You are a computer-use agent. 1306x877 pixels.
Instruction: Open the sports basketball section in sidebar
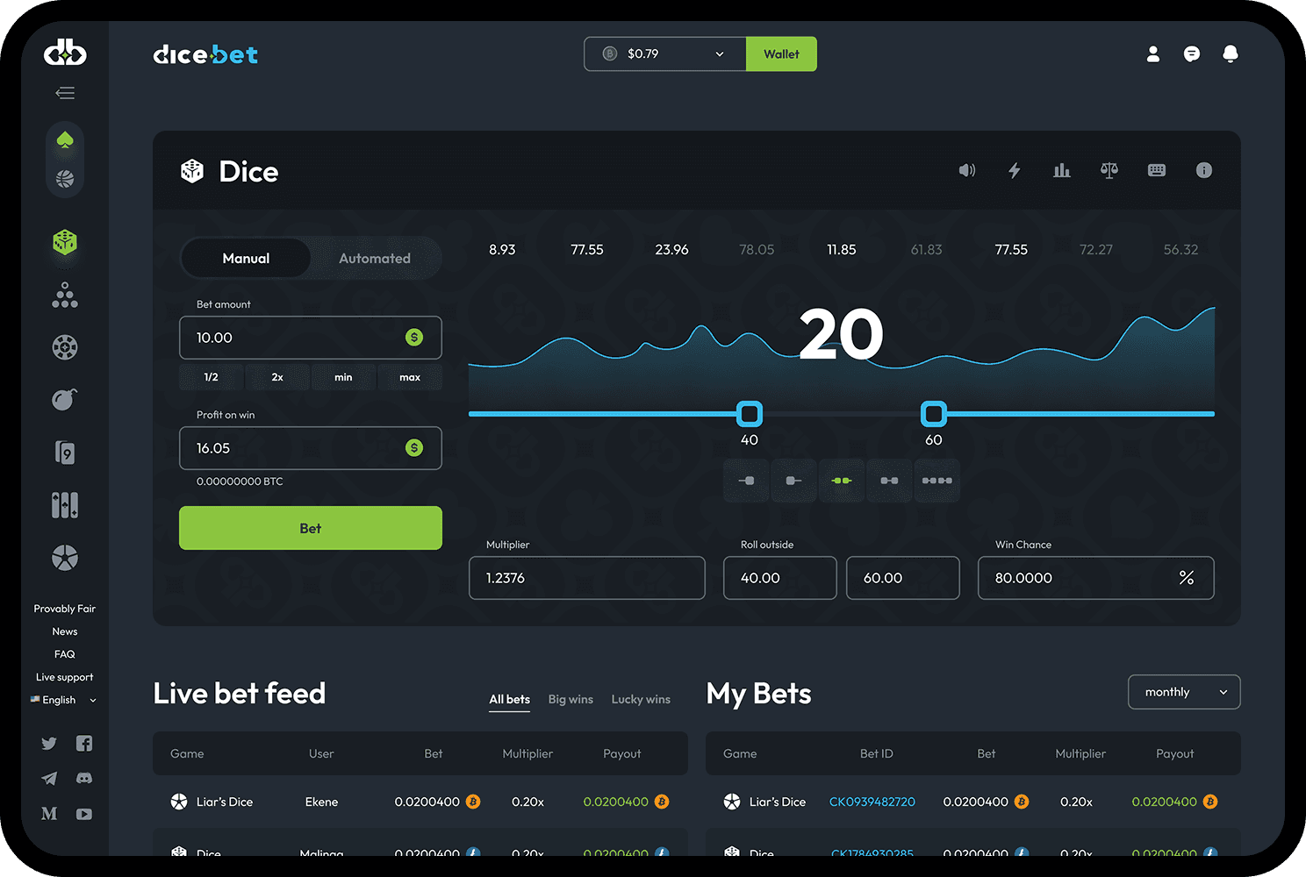click(x=65, y=179)
